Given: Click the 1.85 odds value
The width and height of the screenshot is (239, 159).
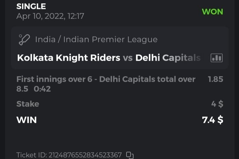Looking at the screenshot, I should point(215,79).
